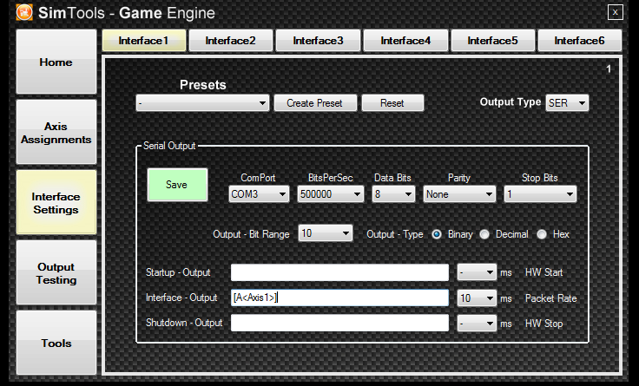Expand the Presets dropdown

click(x=202, y=103)
